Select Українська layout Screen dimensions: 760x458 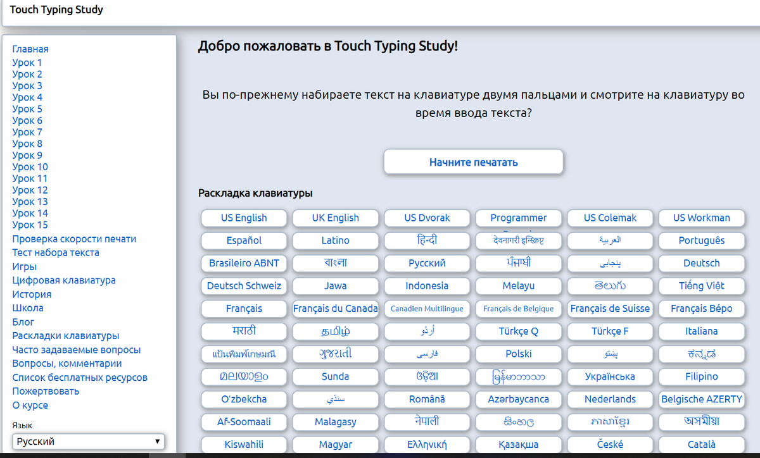point(610,376)
